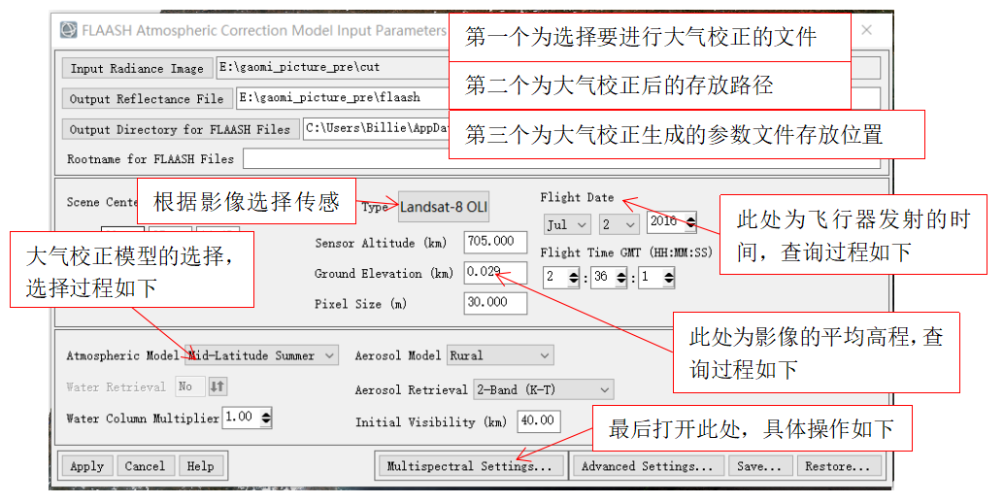This screenshot has height=503, width=1004.
Task: Click the Help button
Action: pyautogui.click(x=200, y=466)
